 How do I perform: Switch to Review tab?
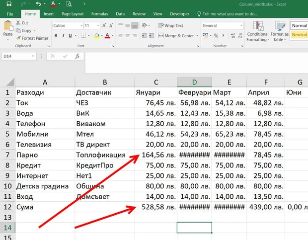(139, 14)
